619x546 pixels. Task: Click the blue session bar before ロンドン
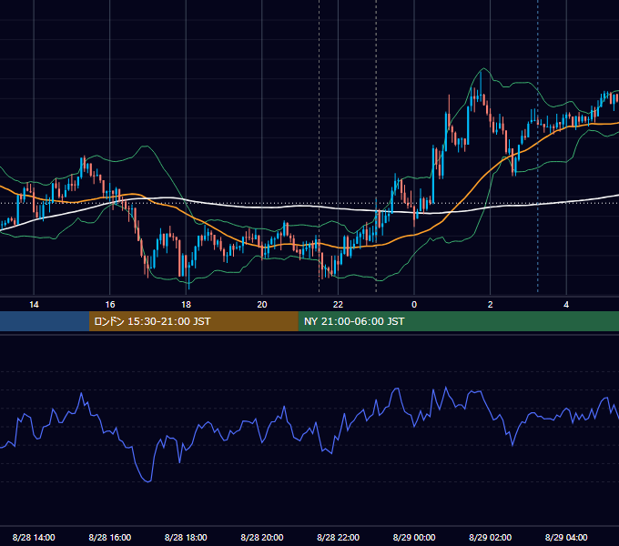(x=45, y=321)
